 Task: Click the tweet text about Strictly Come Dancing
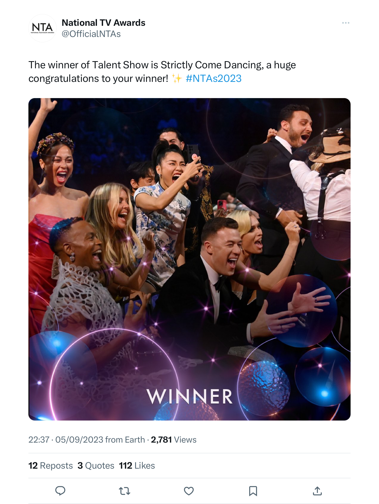click(162, 72)
